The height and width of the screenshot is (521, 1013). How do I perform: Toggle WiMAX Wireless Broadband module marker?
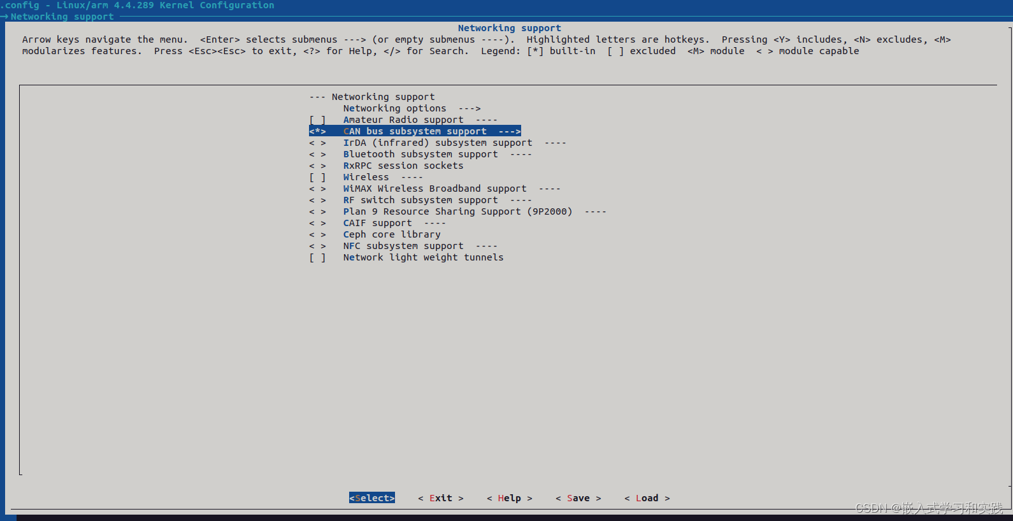click(x=317, y=189)
